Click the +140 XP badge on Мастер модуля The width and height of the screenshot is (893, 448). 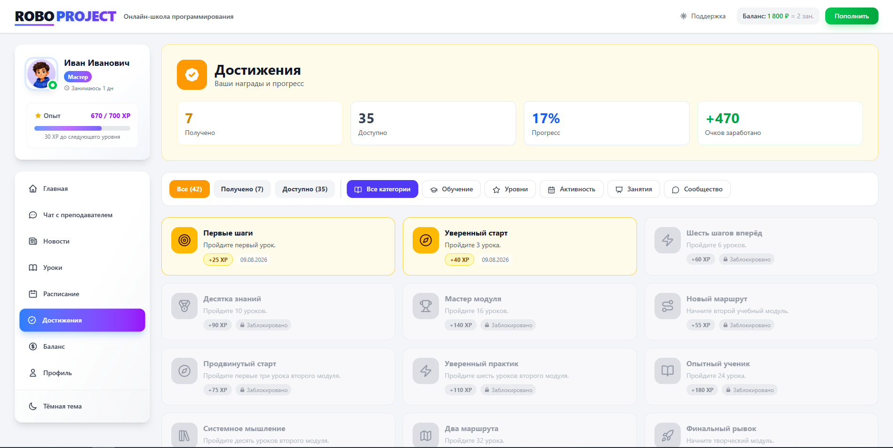461,325
